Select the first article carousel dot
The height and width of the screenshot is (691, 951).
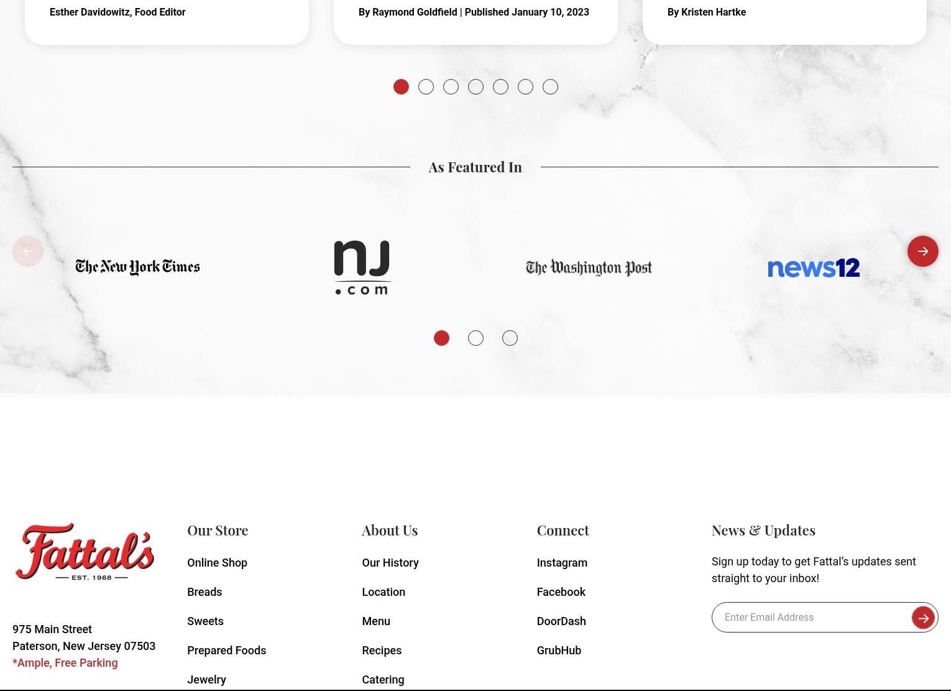click(x=401, y=87)
